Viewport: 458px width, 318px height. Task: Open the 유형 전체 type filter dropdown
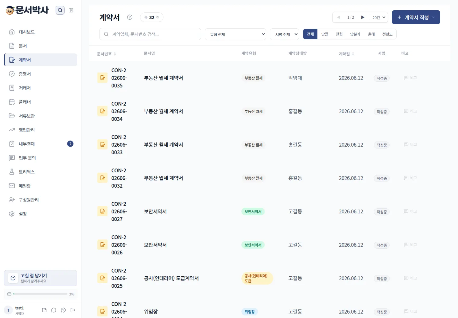(236, 34)
